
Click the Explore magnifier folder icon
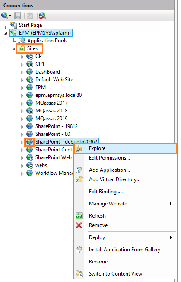click(79, 148)
